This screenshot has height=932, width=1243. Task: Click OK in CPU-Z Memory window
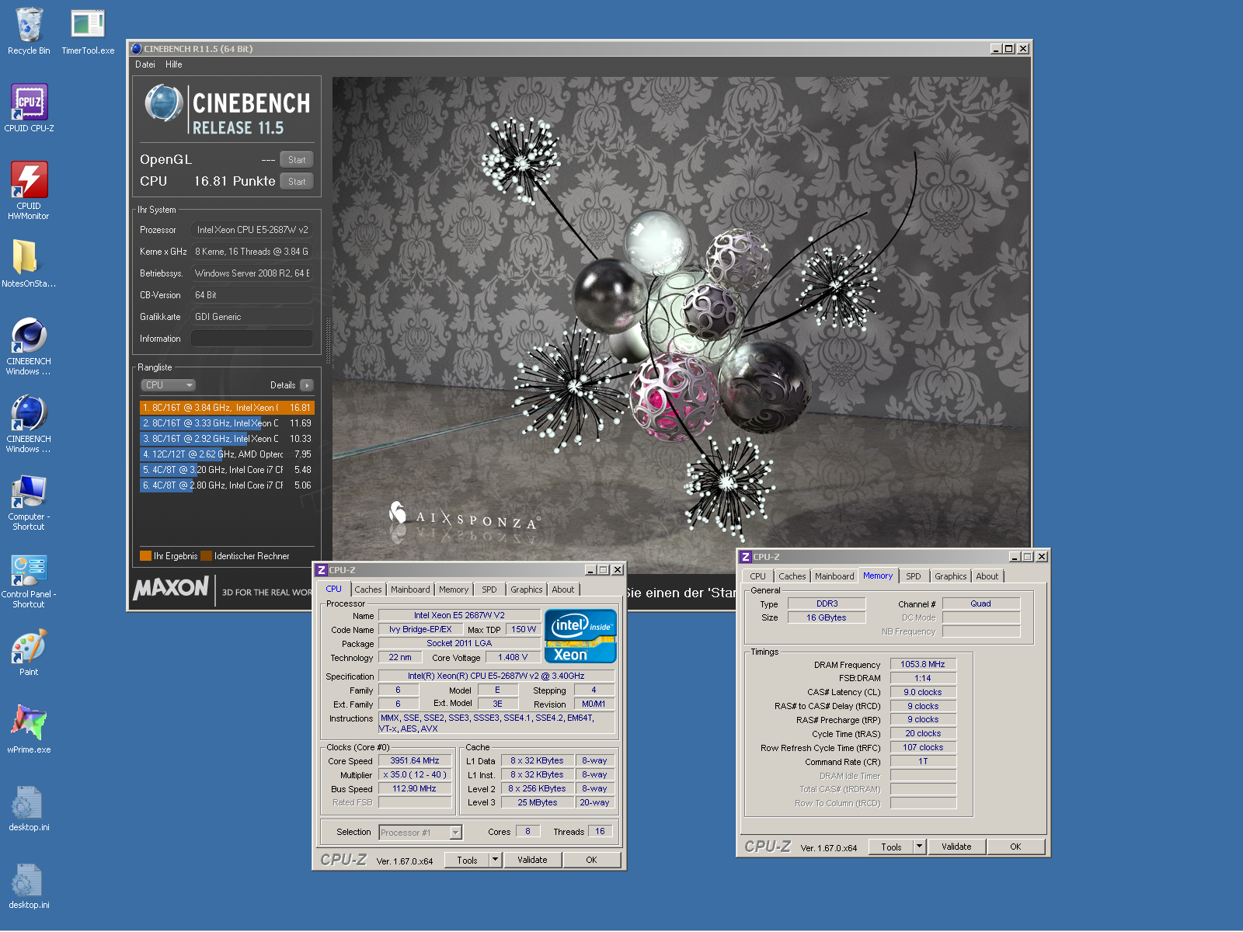(1015, 847)
